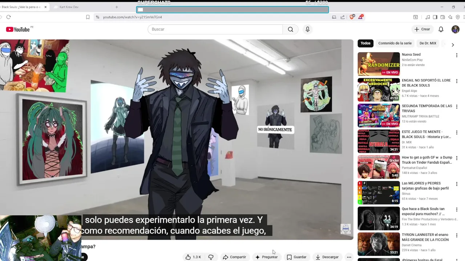Start voice search with the microphone icon
This screenshot has width=465, height=261.
pos(307,29)
